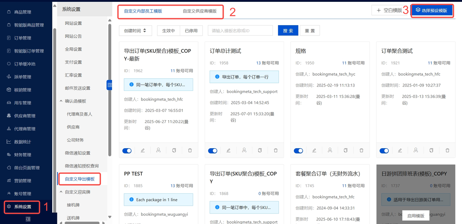Open account assignment icon for 导出订单(SKU聚合)模板_COPY-最新
This screenshot has height=224, width=462.
coord(158,150)
